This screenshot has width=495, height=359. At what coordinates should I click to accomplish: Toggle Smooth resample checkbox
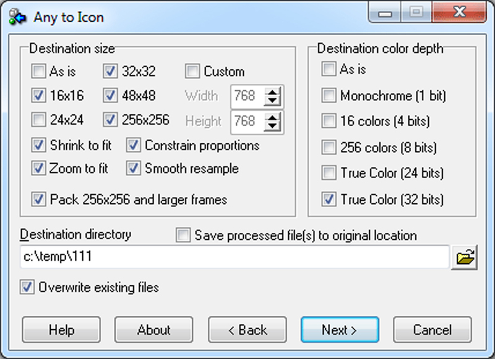pyautogui.click(x=133, y=168)
